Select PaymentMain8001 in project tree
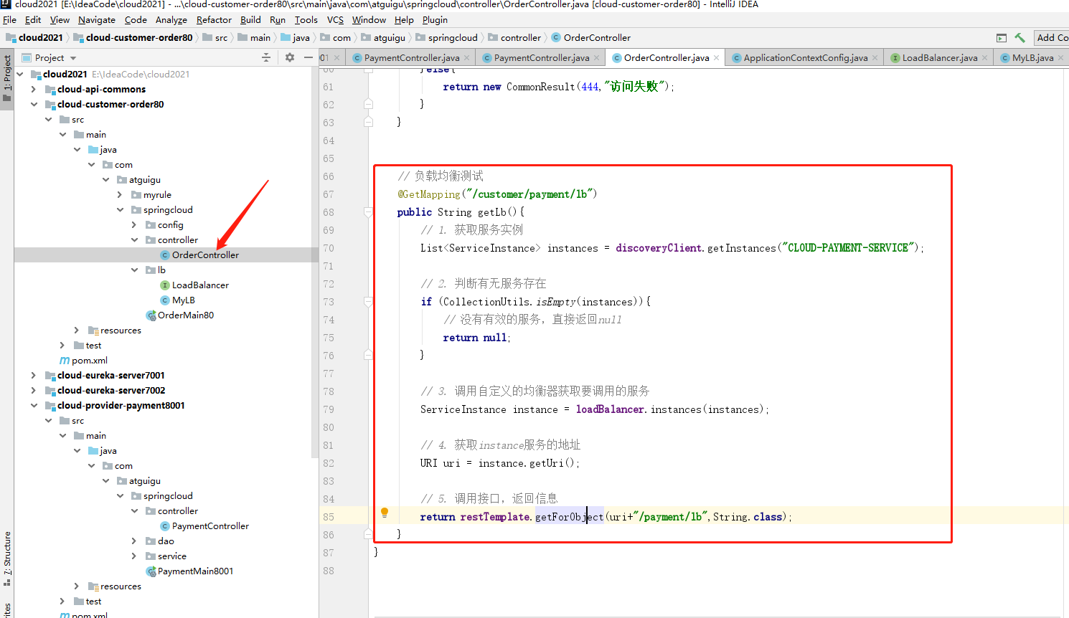The image size is (1069, 618). pyautogui.click(x=195, y=571)
